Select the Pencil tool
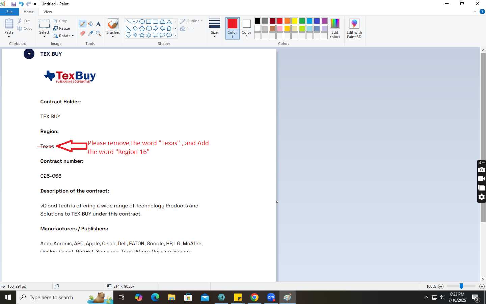The width and height of the screenshot is (486, 304). coord(82,24)
